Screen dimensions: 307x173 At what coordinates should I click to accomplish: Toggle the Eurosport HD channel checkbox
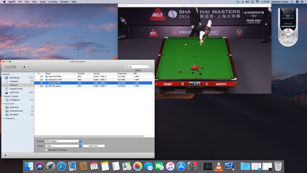point(46,83)
